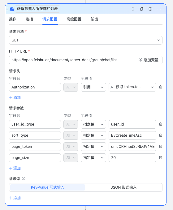Add a new request header row
This screenshot has width=173, height=210.
pos(15,98)
